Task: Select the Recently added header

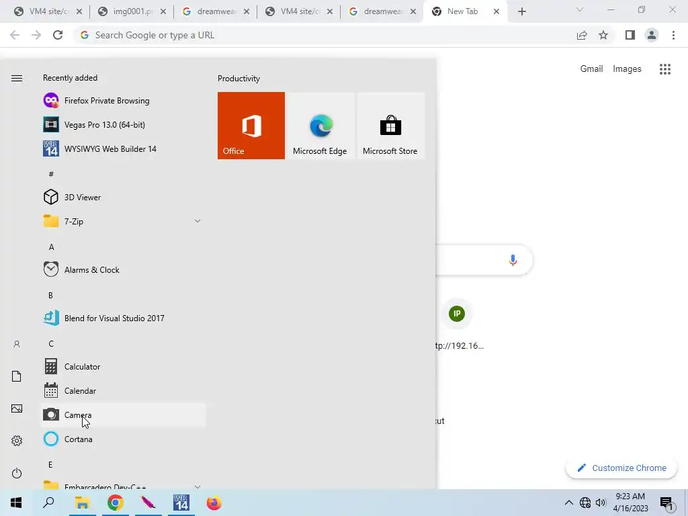Action: 70,78
